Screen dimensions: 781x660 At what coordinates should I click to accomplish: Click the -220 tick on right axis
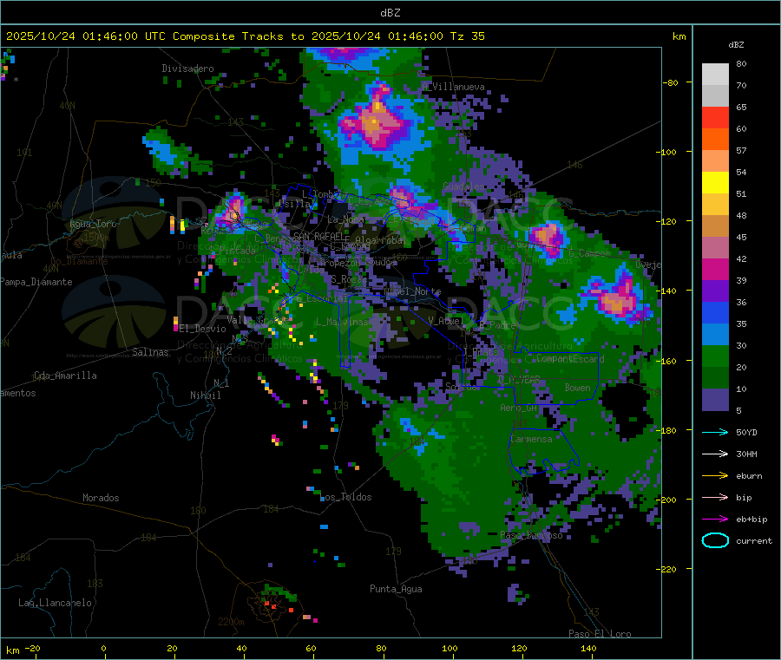pos(668,570)
